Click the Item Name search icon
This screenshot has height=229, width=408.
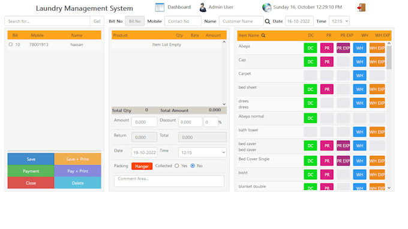coord(263,35)
